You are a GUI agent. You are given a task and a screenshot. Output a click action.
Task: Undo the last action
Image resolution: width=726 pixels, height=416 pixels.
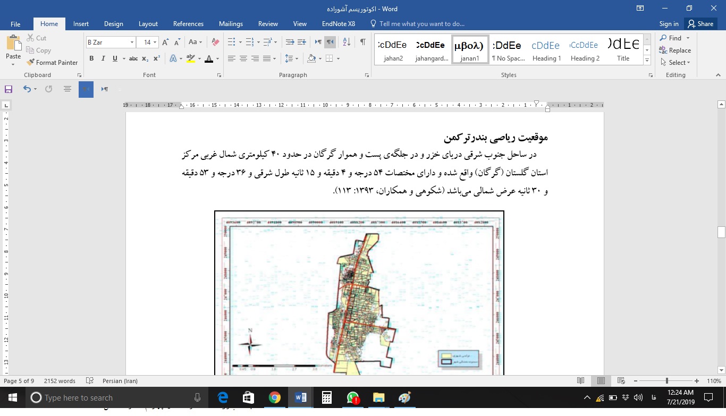27,89
